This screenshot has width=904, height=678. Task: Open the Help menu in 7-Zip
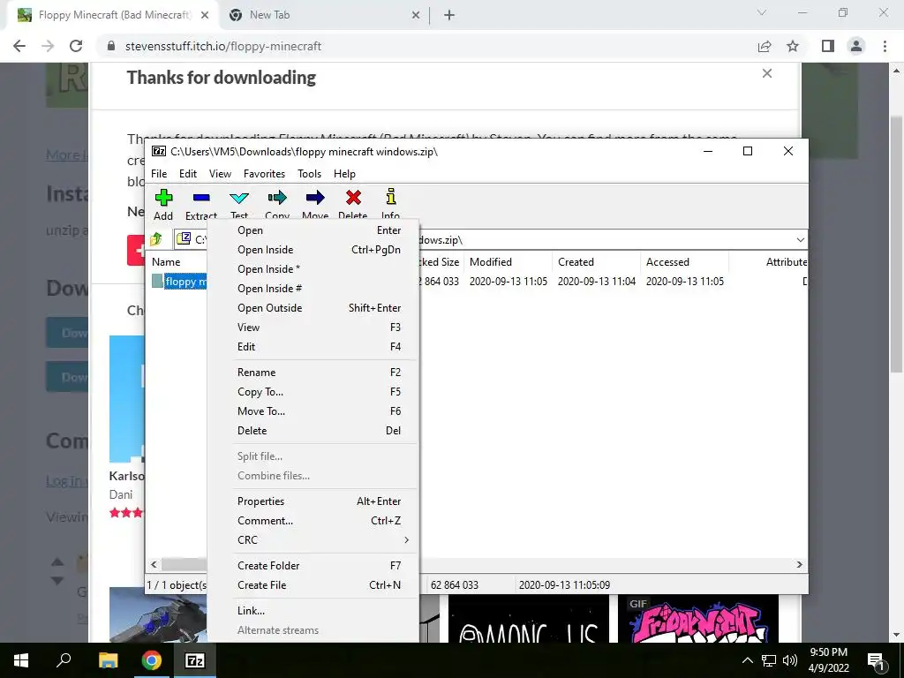pyautogui.click(x=344, y=174)
